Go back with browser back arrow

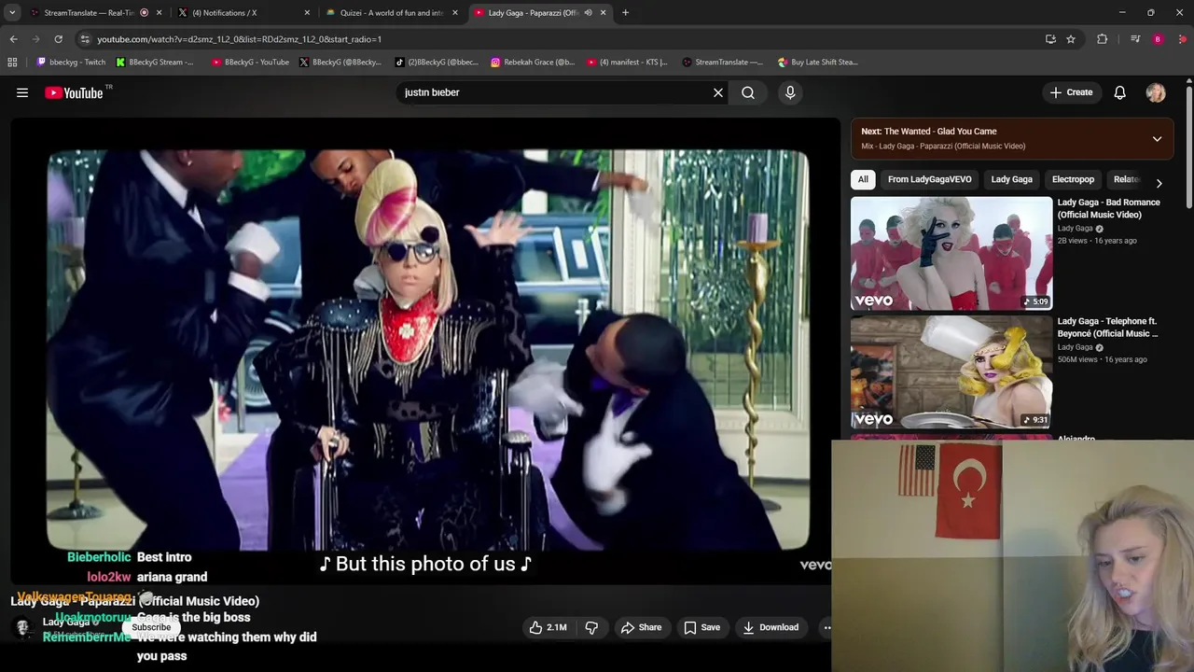(13, 39)
